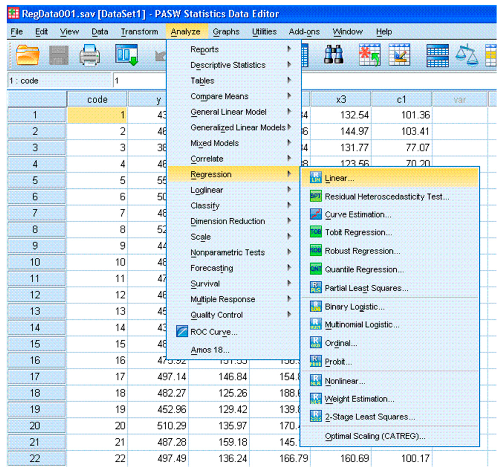Open Binary Logistic regression dialog
Viewport: 502px width, 471px height.
[354, 307]
